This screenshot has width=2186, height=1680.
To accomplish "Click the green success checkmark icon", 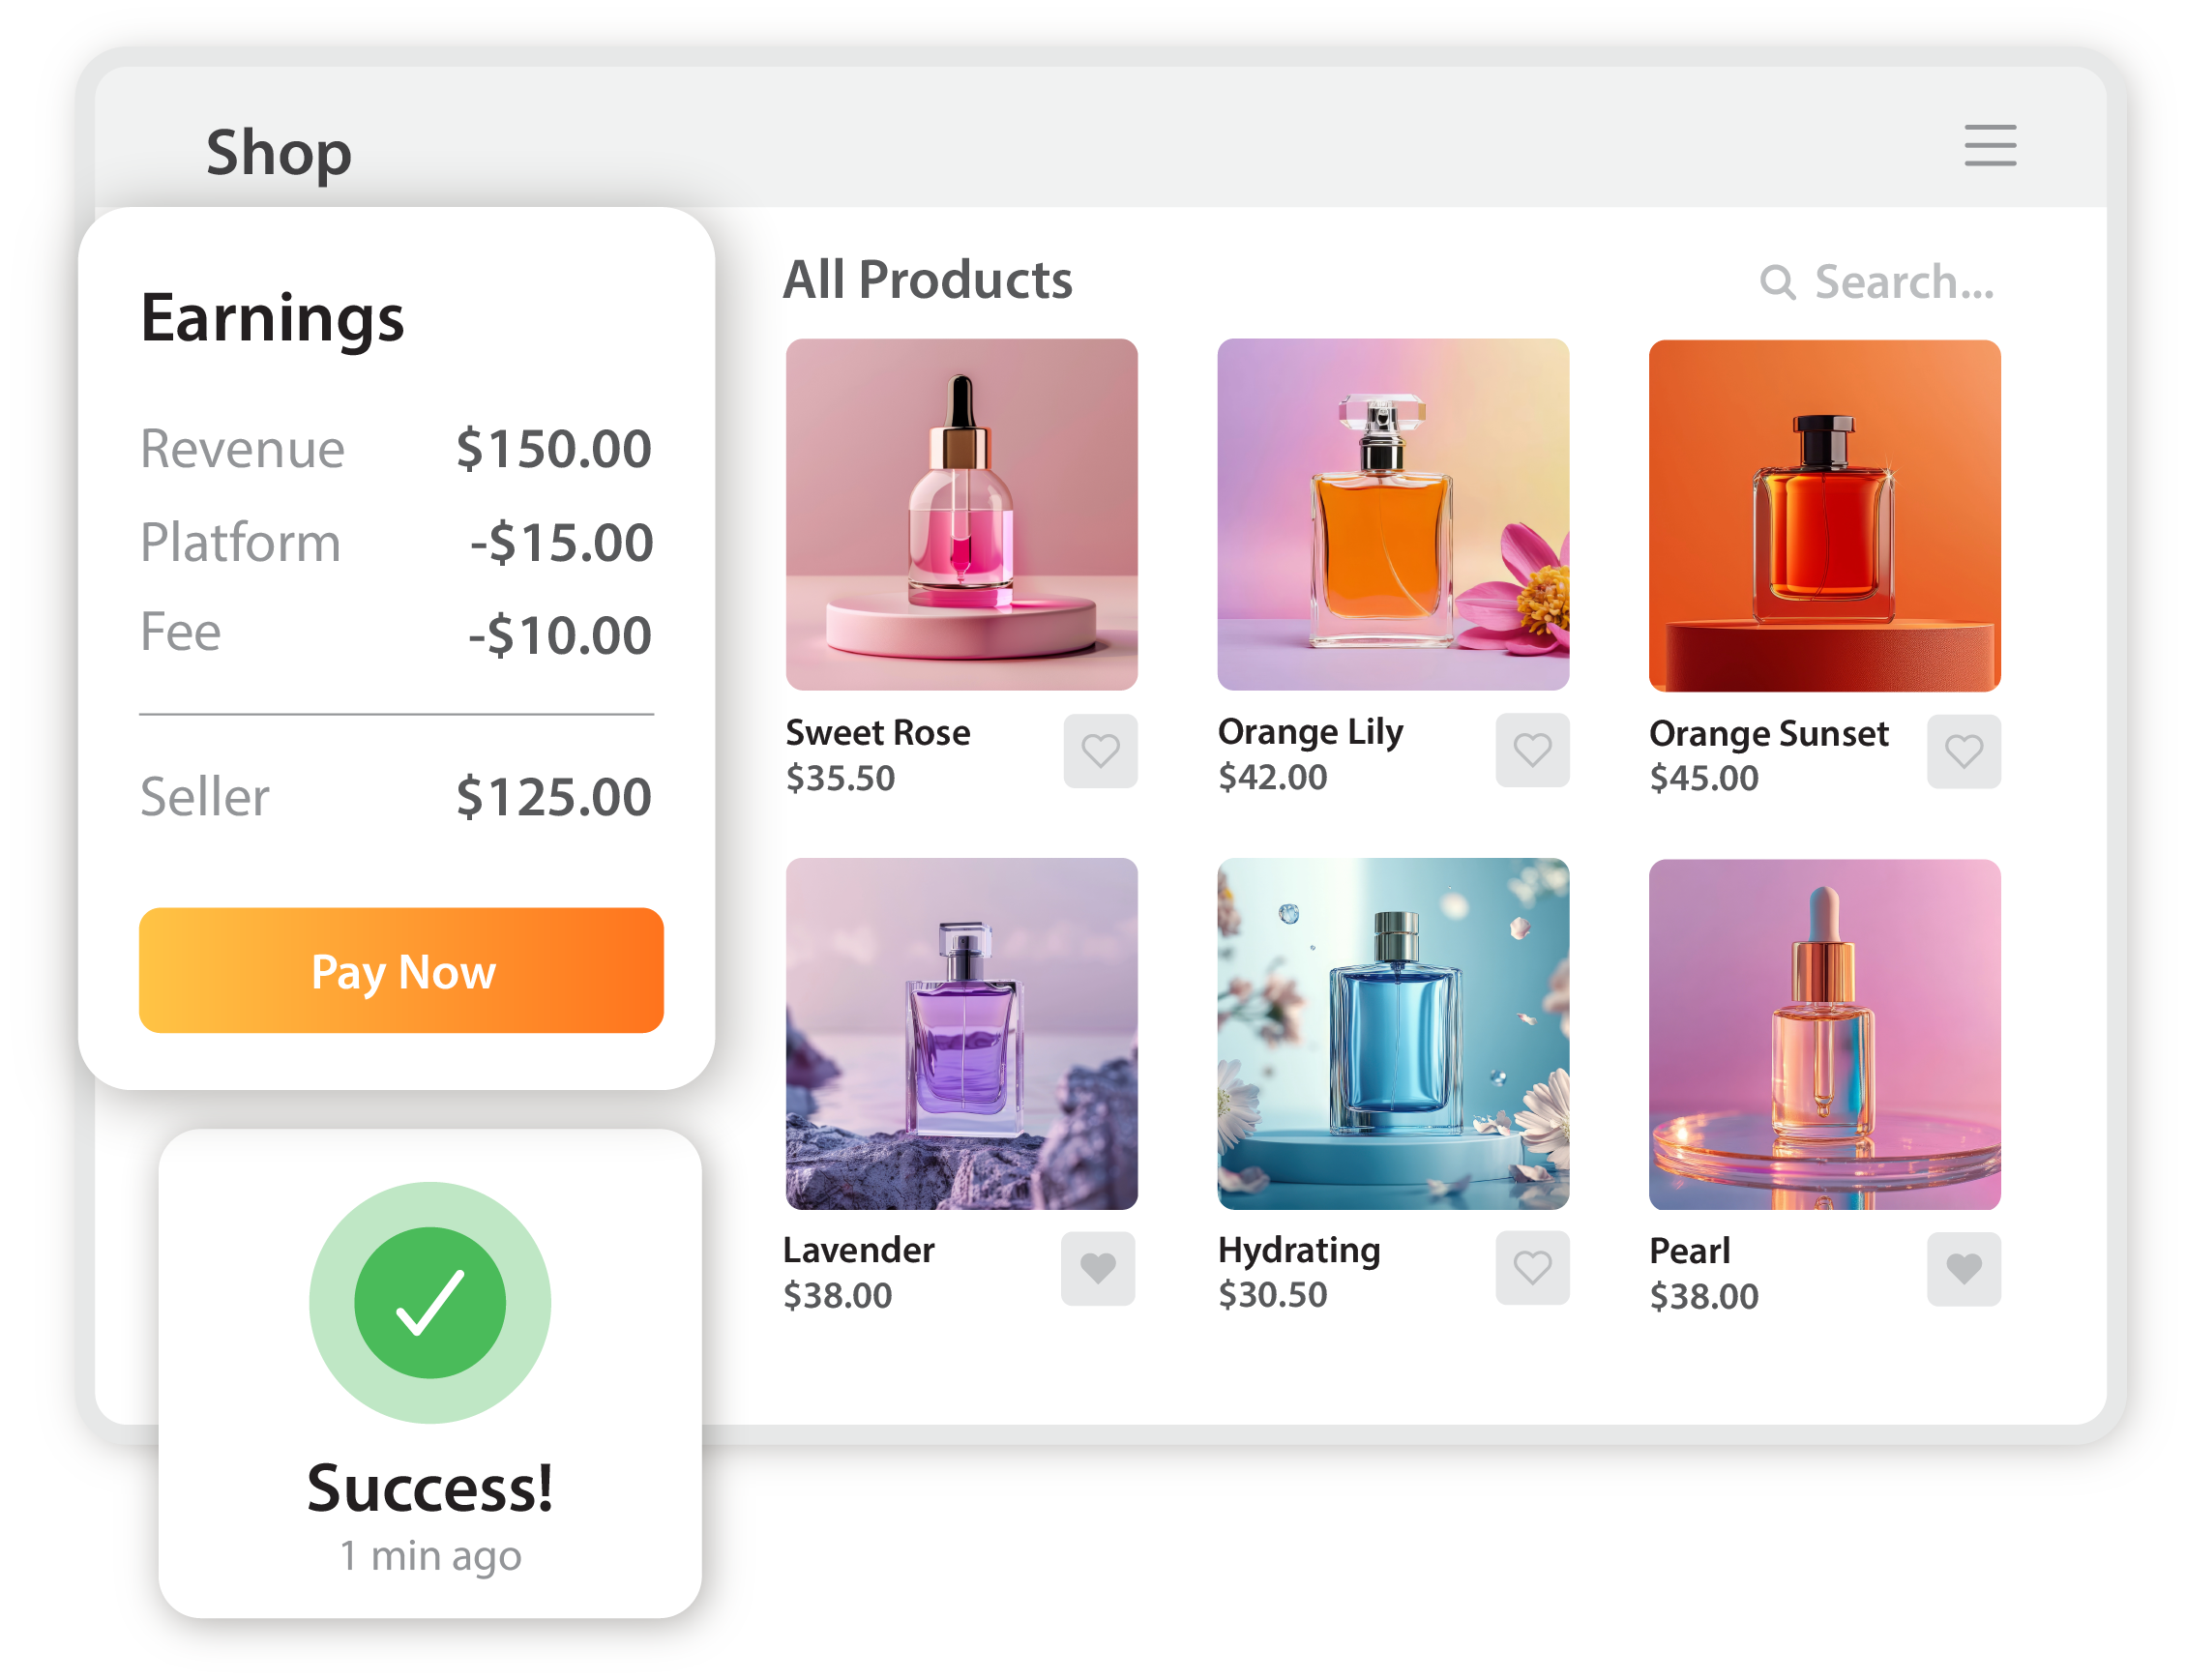I will 430,1302.
